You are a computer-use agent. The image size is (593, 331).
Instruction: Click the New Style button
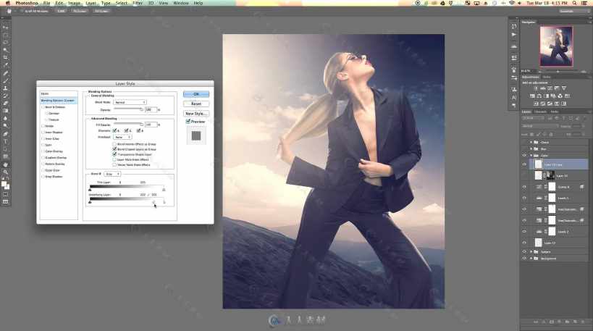point(196,114)
